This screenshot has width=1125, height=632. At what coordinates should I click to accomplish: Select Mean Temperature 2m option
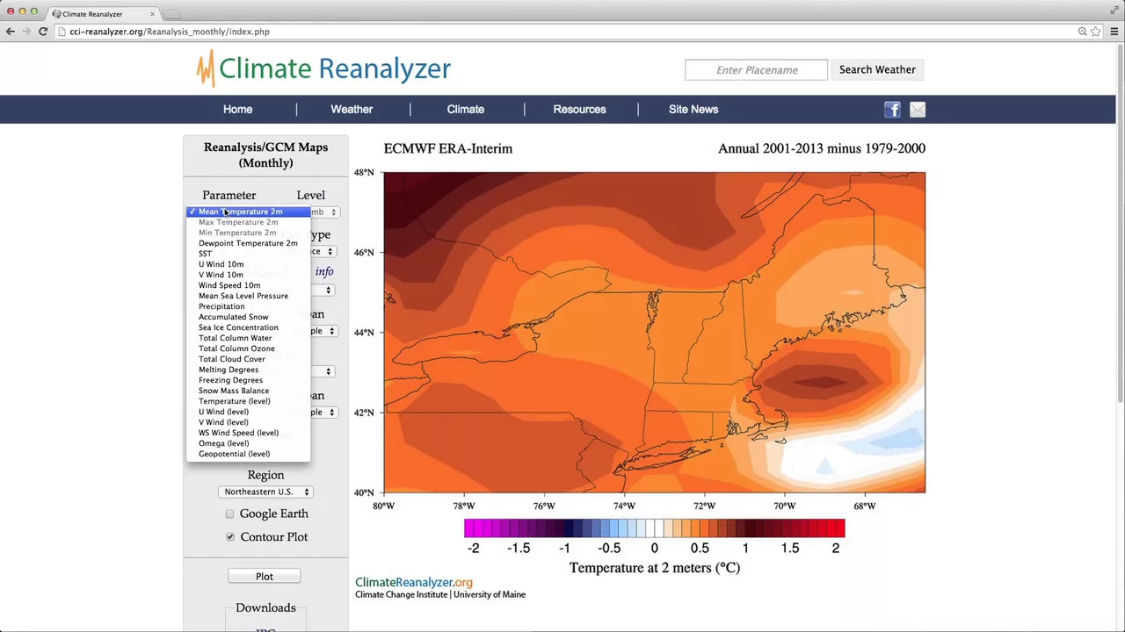pyautogui.click(x=248, y=212)
